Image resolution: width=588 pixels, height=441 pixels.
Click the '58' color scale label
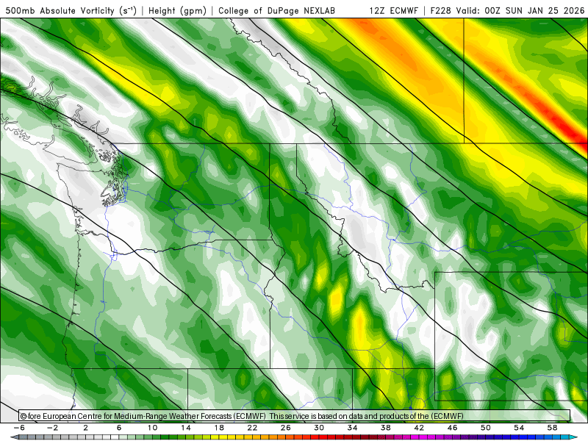click(x=552, y=428)
